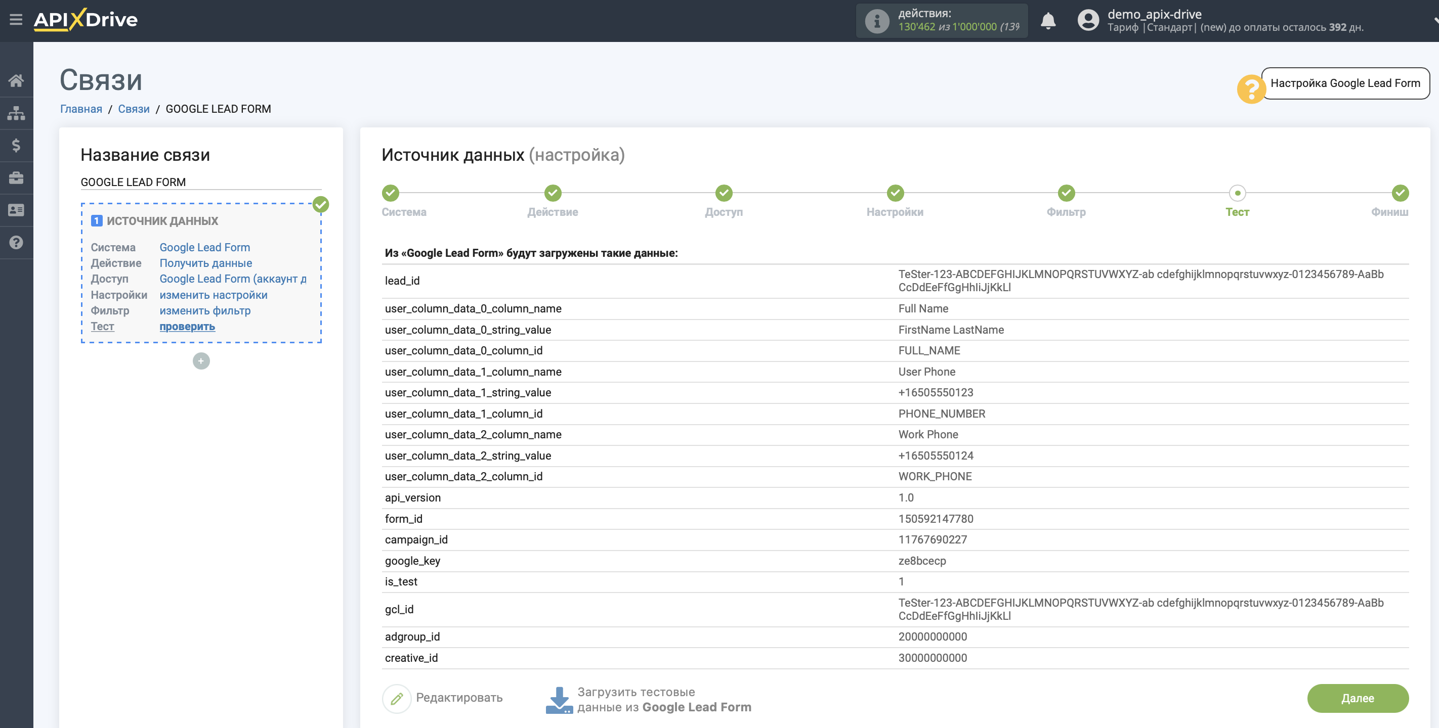Click the +16505550123 value
Image resolution: width=1439 pixels, height=728 pixels.
[x=936, y=392]
